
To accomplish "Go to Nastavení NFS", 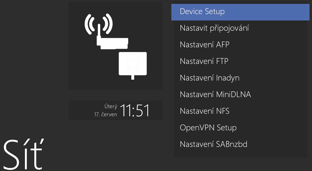I will [x=205, y=111].
